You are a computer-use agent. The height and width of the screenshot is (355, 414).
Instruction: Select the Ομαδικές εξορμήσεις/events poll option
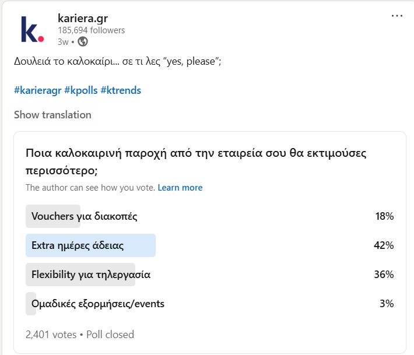(98, 304)
